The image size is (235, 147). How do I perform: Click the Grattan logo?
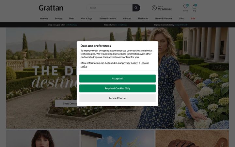point(51,8)
